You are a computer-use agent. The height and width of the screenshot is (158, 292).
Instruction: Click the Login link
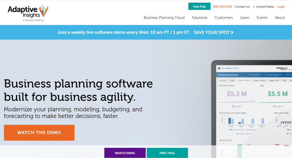click(x=281, y=7)
